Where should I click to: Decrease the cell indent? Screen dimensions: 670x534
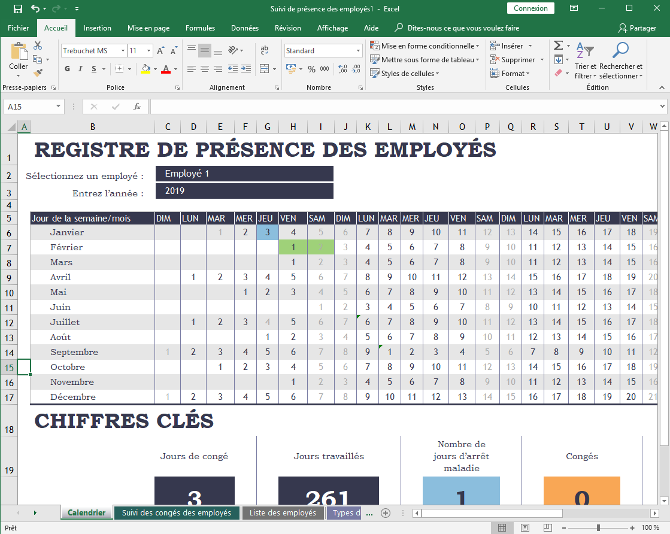(233, 69)
